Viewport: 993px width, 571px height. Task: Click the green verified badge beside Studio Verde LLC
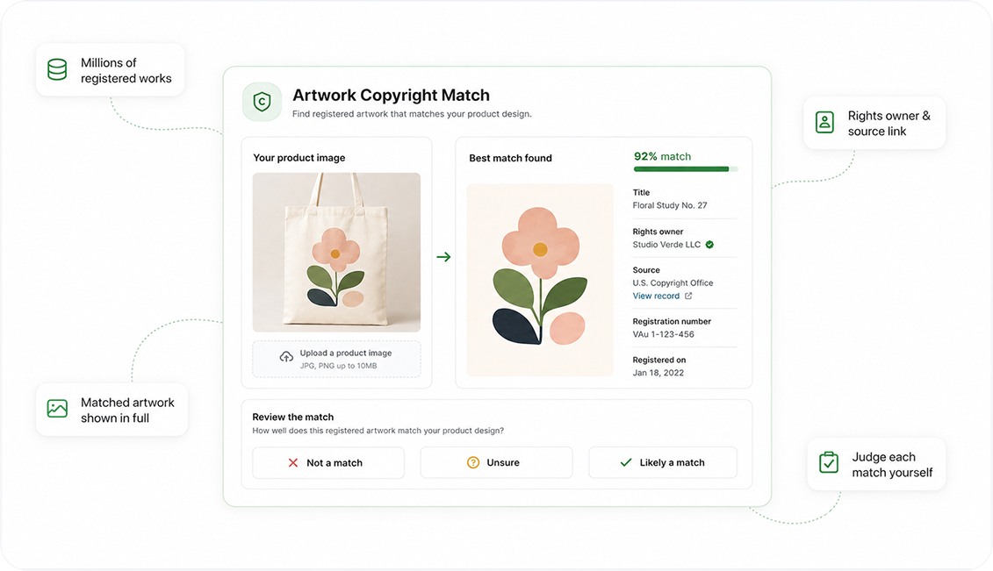click(710, 245)
